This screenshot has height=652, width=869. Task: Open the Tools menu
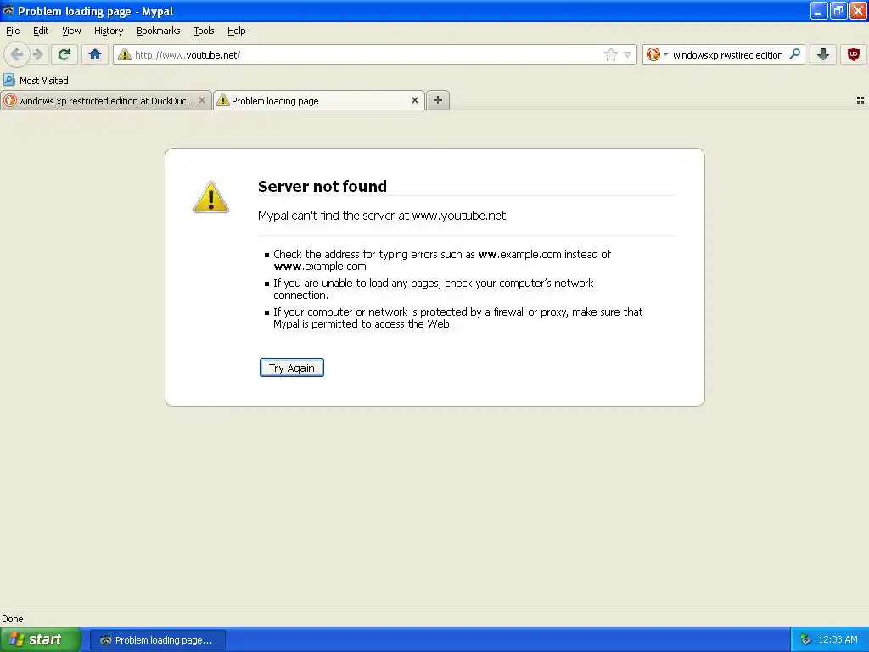click(204, 31)
